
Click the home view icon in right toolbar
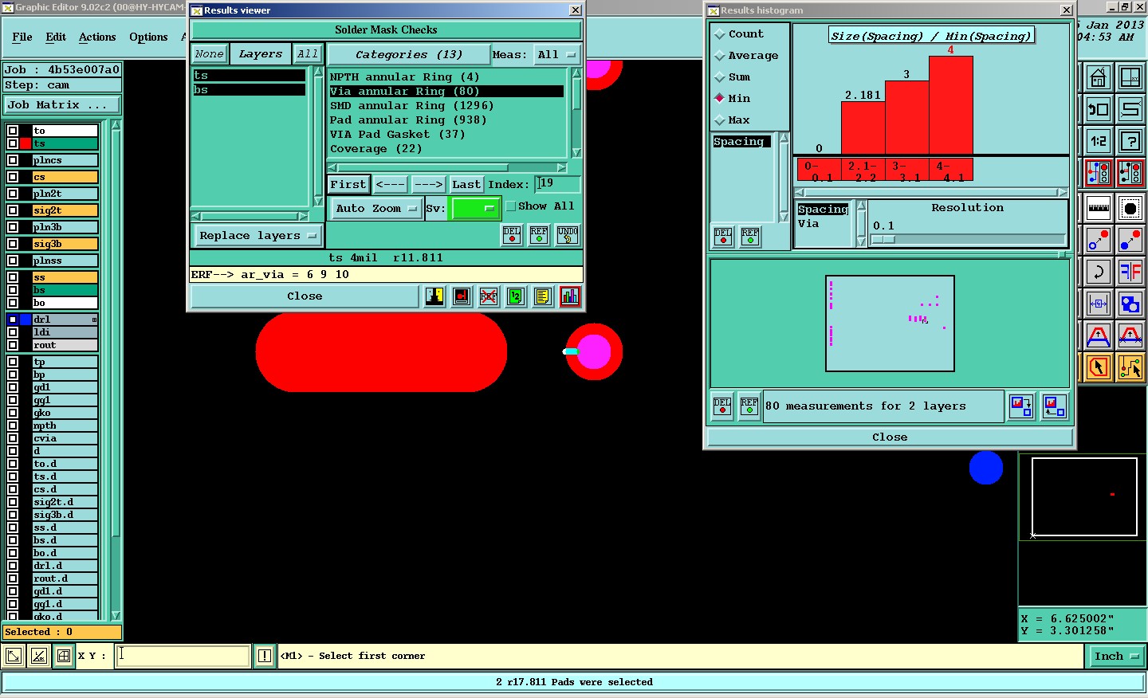click(x=1098, y=78)
